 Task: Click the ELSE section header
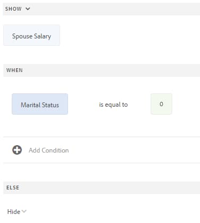pyautogui.click(x=102, y=188)
